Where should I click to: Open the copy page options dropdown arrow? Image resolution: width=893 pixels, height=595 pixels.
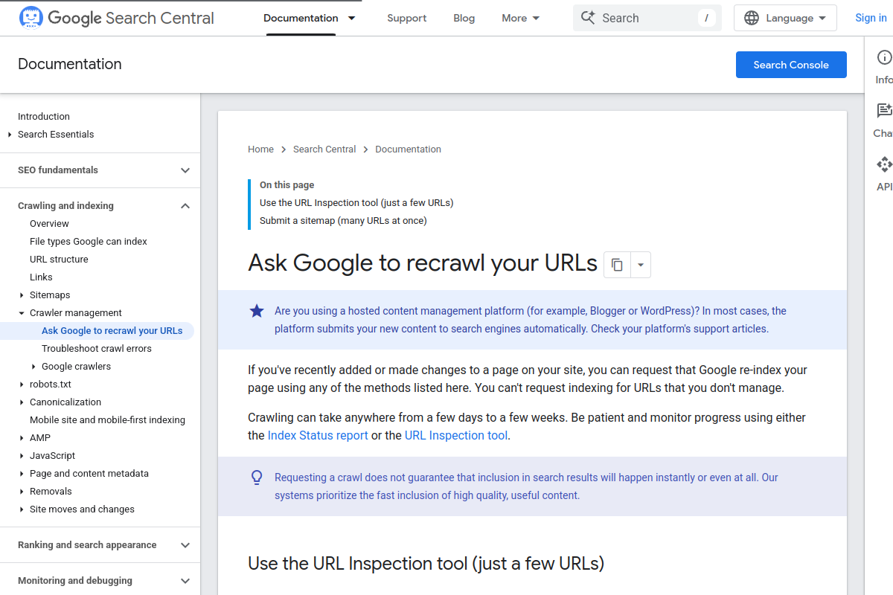[x=641, y=264]
